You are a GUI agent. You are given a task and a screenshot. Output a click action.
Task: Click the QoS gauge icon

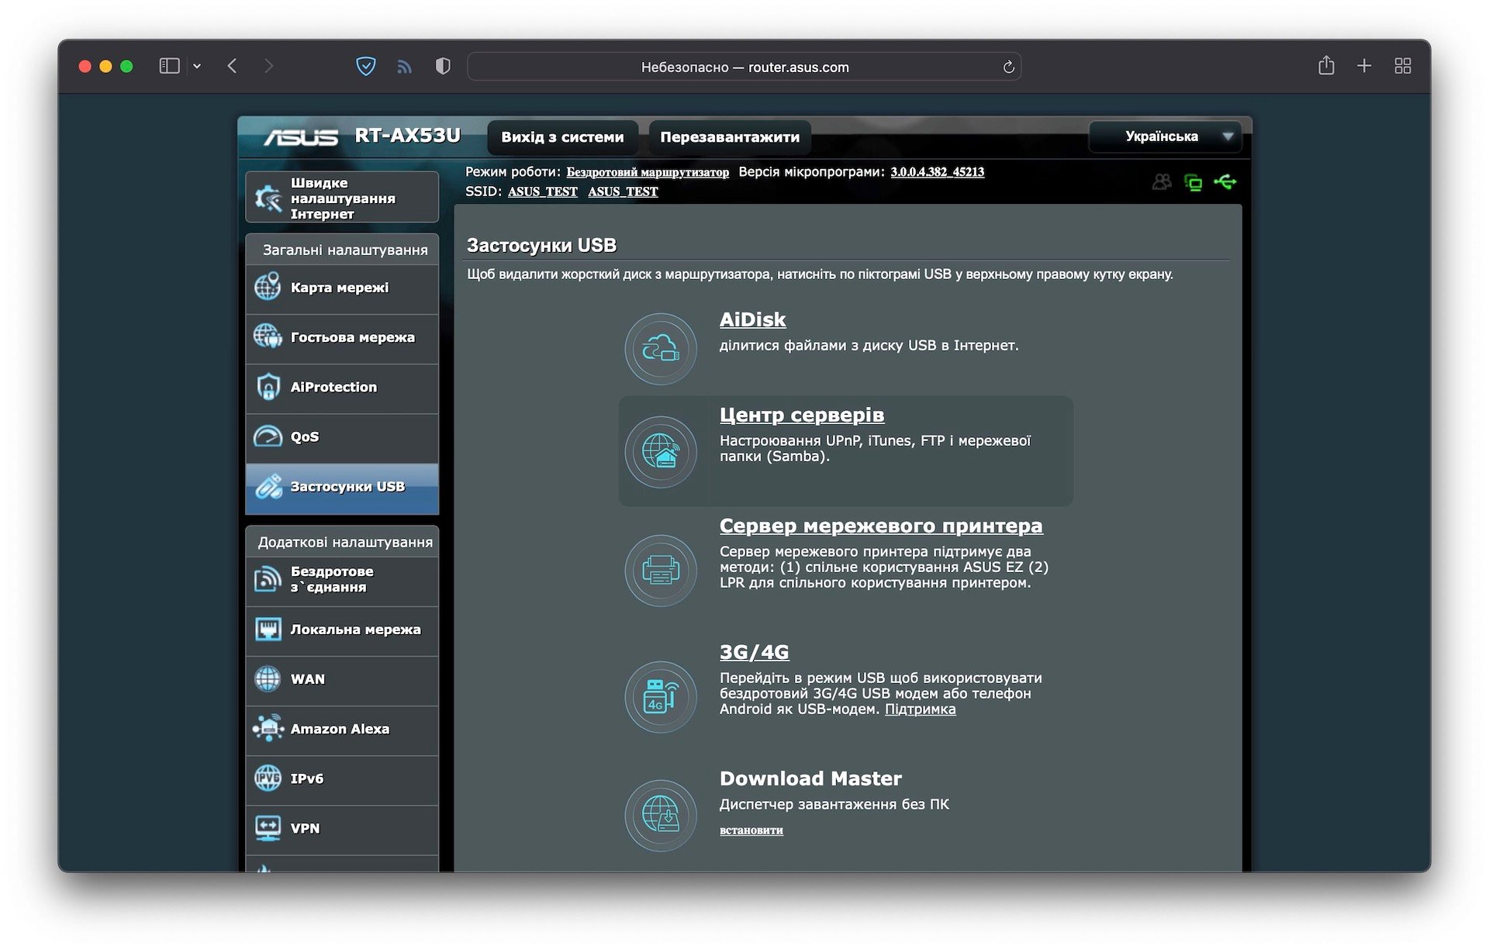268,436
